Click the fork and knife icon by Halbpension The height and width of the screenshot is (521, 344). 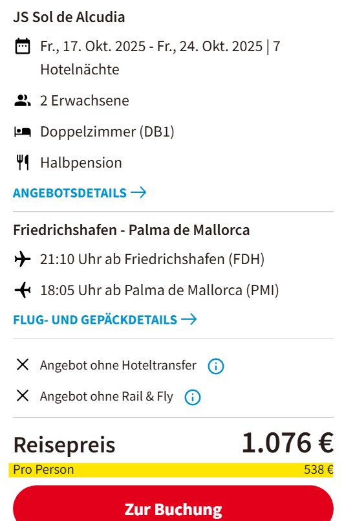[x=23, y=162]
